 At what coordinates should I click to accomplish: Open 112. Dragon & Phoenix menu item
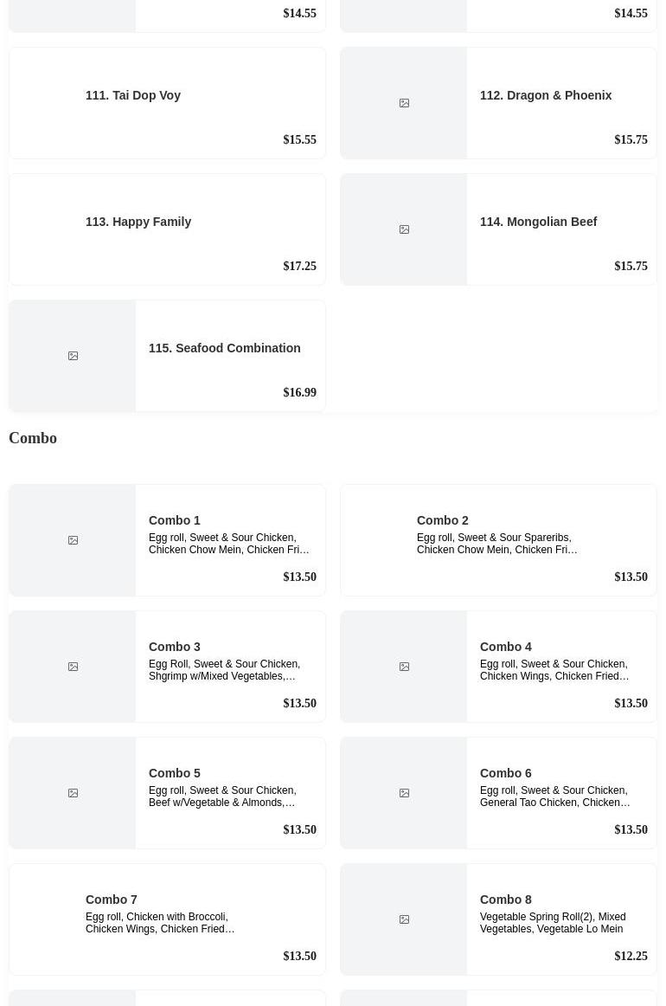click(498, 103)
